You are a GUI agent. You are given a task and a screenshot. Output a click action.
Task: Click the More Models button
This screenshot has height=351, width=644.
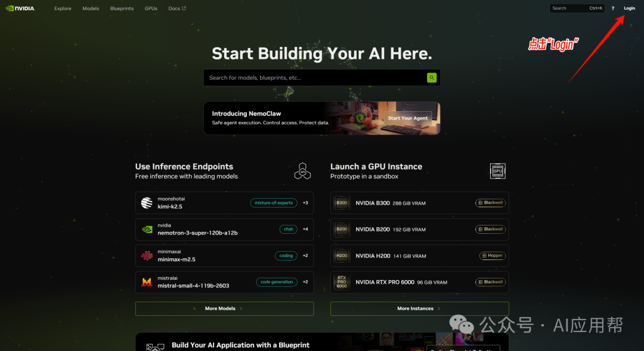(x=224, y=308)
